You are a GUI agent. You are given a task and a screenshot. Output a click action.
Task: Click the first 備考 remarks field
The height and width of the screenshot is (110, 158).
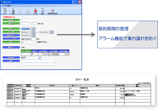[x=38, y=61]
